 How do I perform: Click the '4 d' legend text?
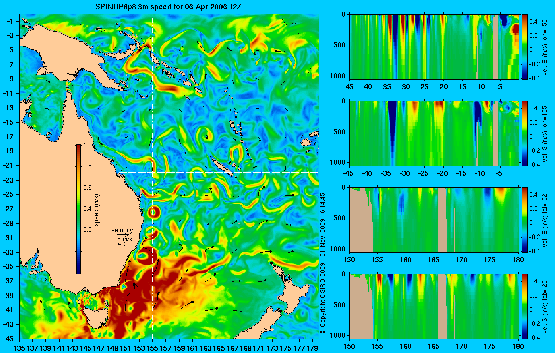122,244
